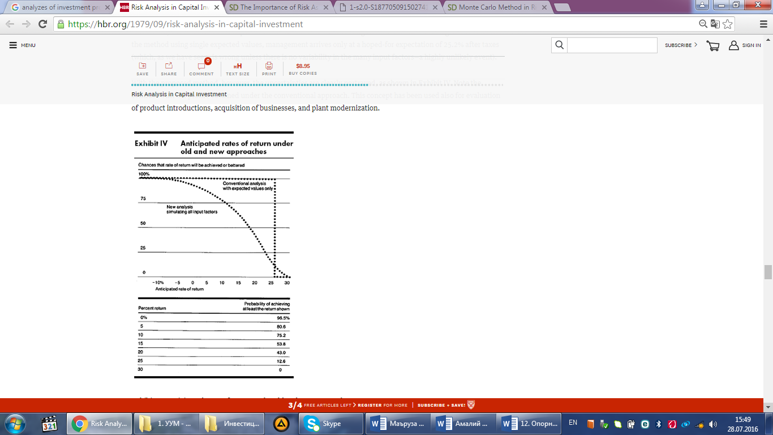Open the shopping cart
The width and height of the screenshot is (773, 435).
tap(712, 46)
